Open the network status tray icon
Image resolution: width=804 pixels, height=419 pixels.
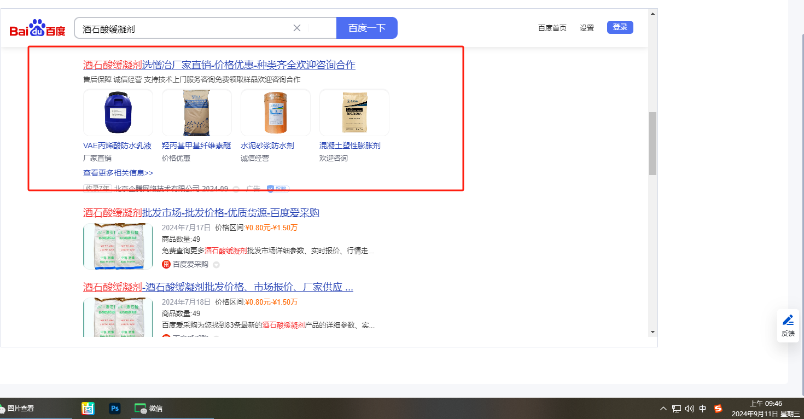677,409
